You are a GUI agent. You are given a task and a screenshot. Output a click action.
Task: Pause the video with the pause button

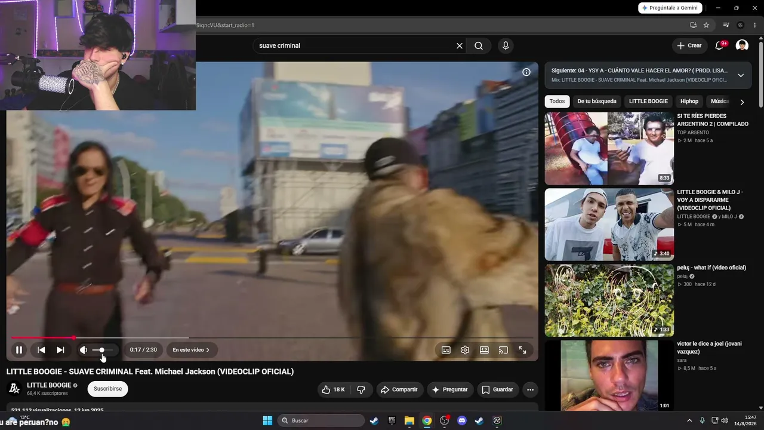[19, 350]
